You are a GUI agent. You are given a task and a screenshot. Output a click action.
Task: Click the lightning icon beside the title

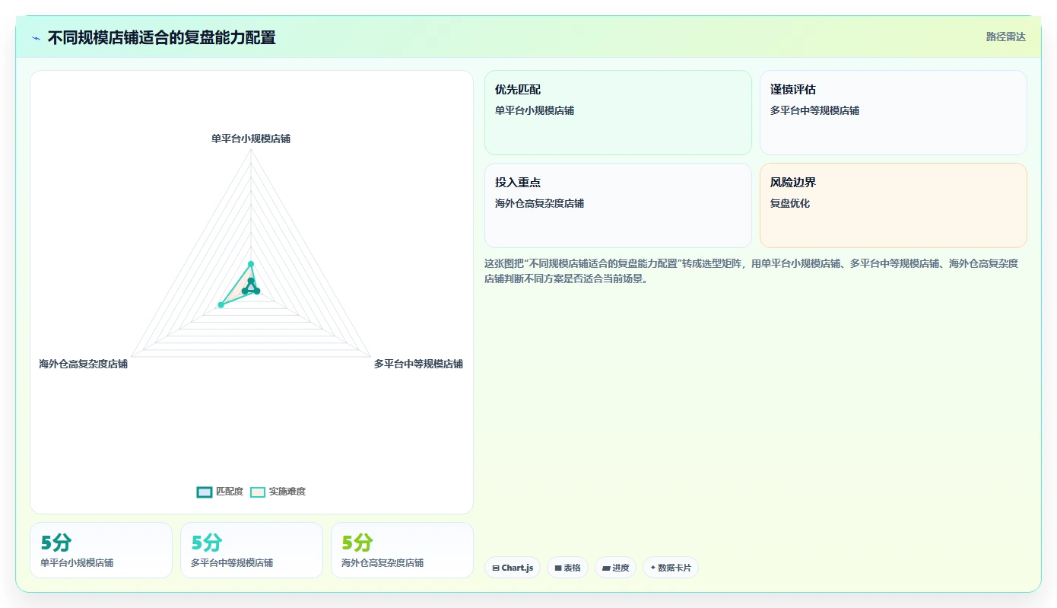(x=36, y=38)
